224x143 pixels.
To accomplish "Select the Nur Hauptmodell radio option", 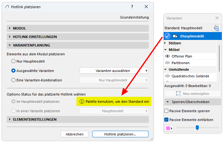I will point(14,61).
